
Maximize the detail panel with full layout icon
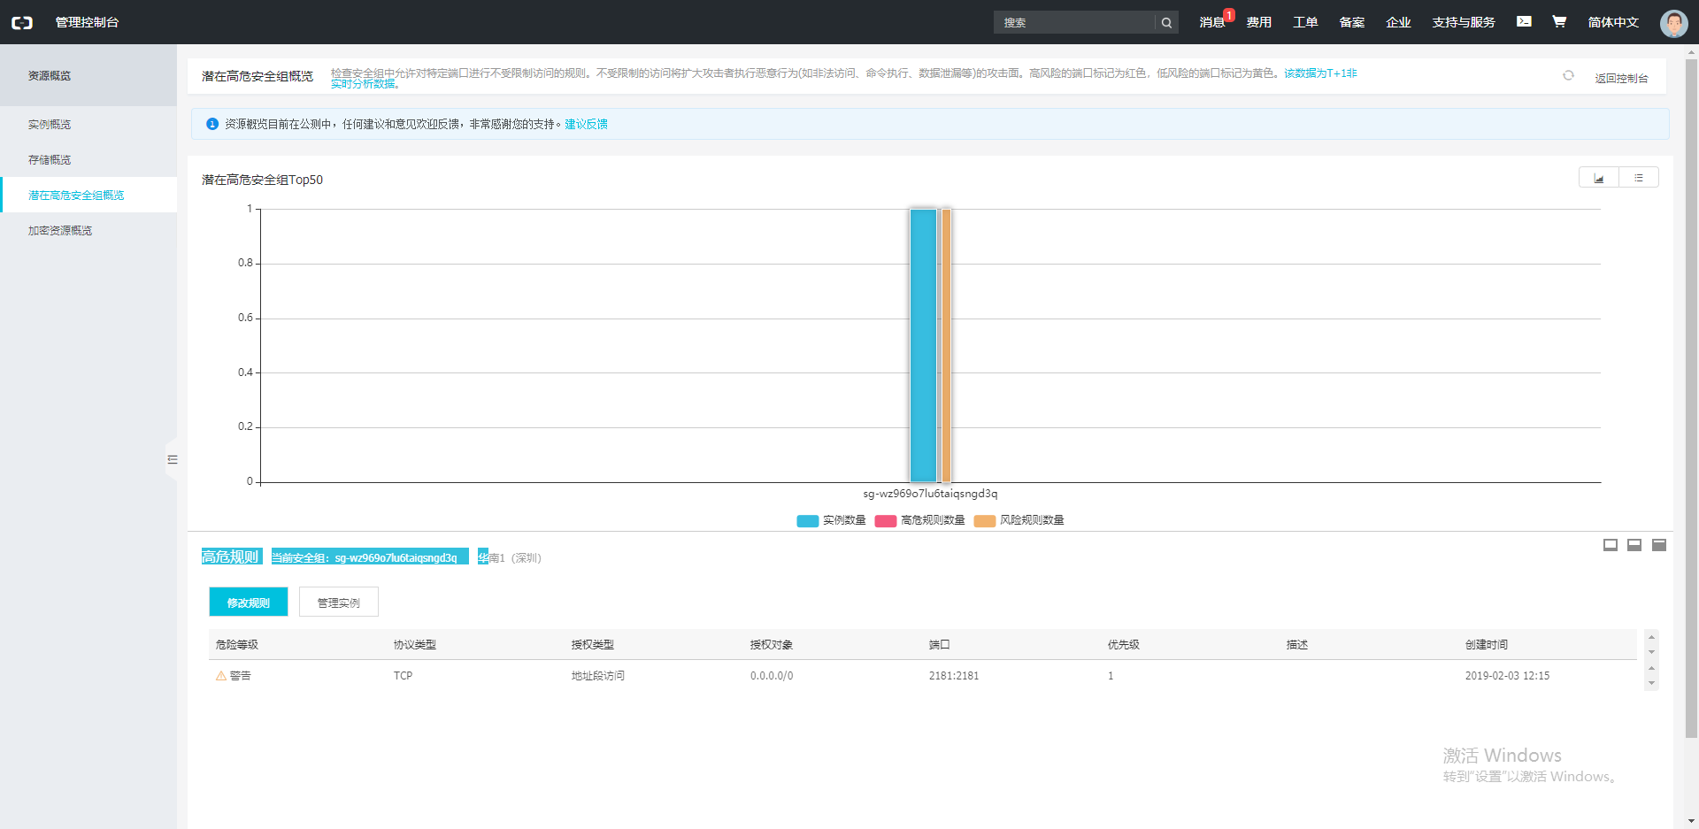(x=1659, y=545)
